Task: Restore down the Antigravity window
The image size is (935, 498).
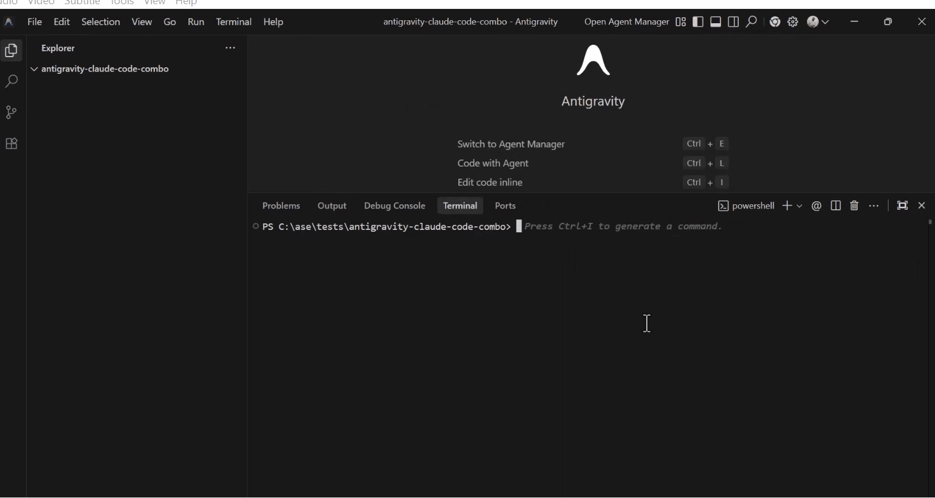Action: pyautogui.click(x=888, y=22)
